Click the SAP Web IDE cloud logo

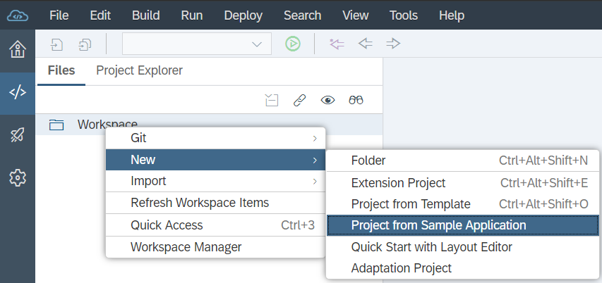[18, 15]
